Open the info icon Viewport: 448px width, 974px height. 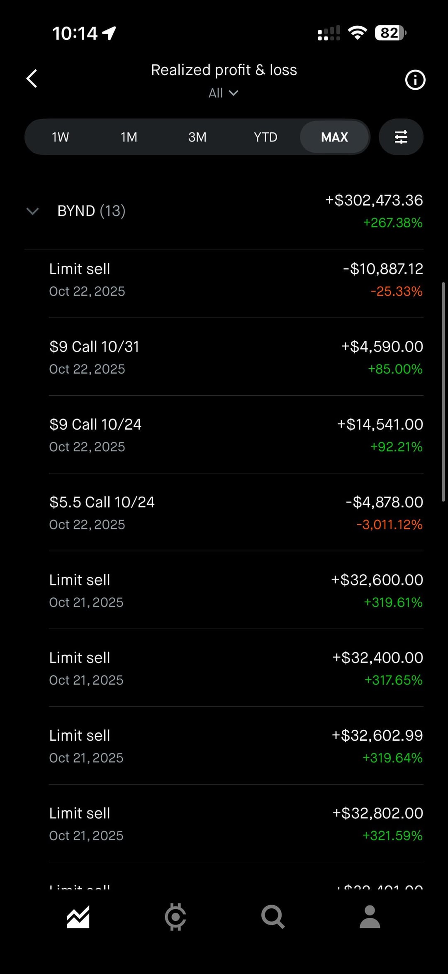pos(415,80)
